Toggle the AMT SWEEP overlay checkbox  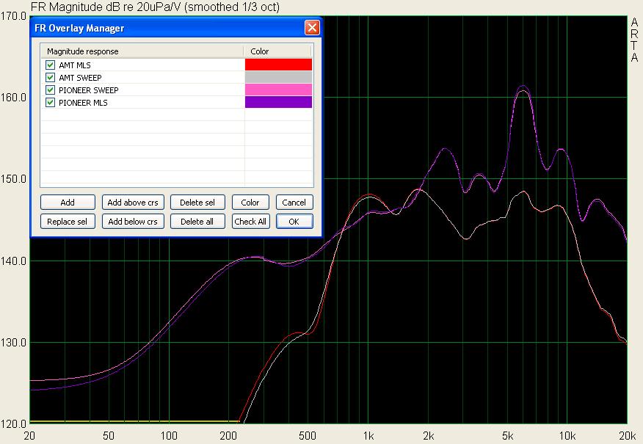click(x=51, y=78)
